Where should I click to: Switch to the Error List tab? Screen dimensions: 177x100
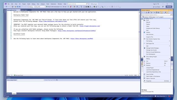pos(9,93)
